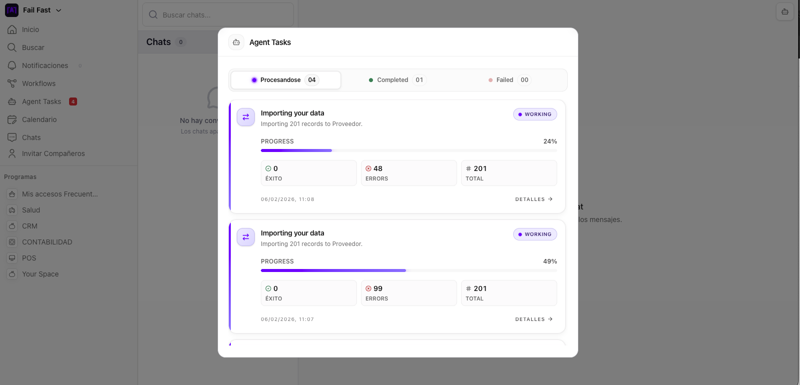Open Mis accesos Frecuentes program icon
Image resolution: width=800 pixels, height=385 pixels.
(x=12, y=194)
